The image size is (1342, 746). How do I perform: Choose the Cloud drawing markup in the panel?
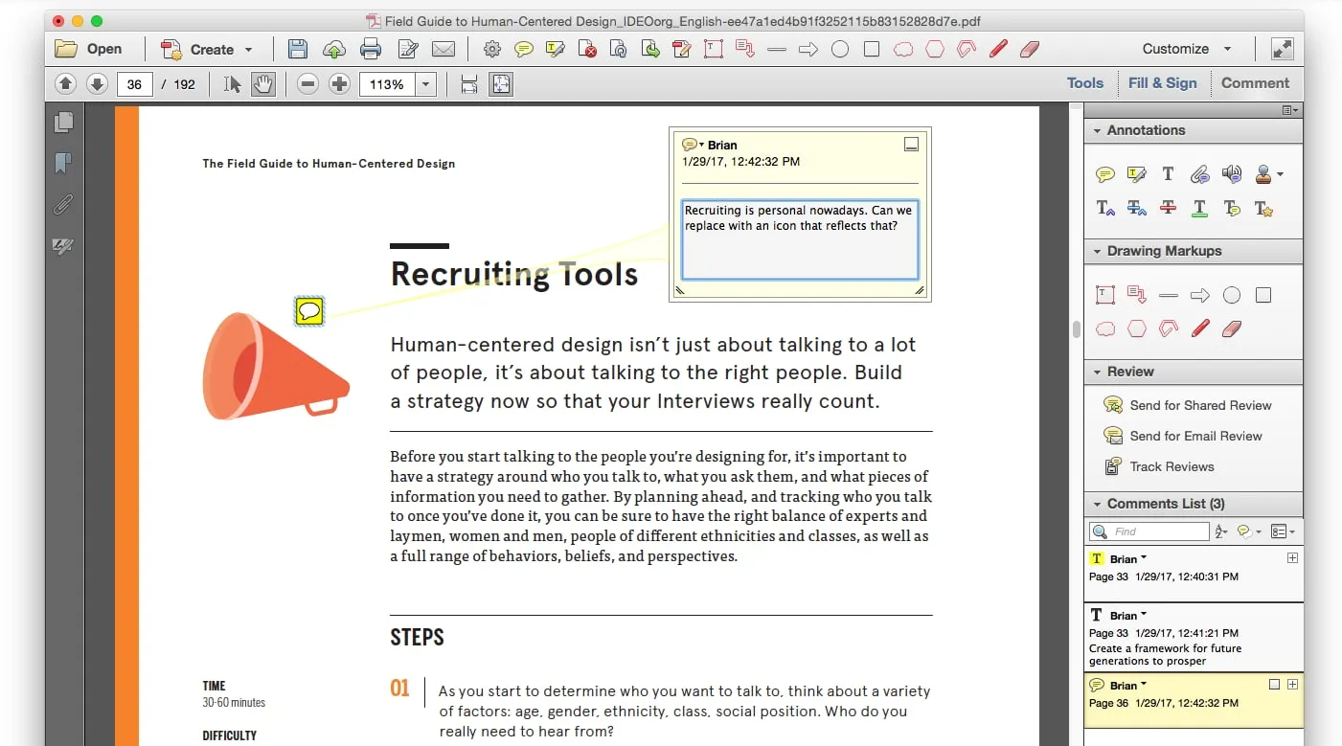(x=1105, y=329)
